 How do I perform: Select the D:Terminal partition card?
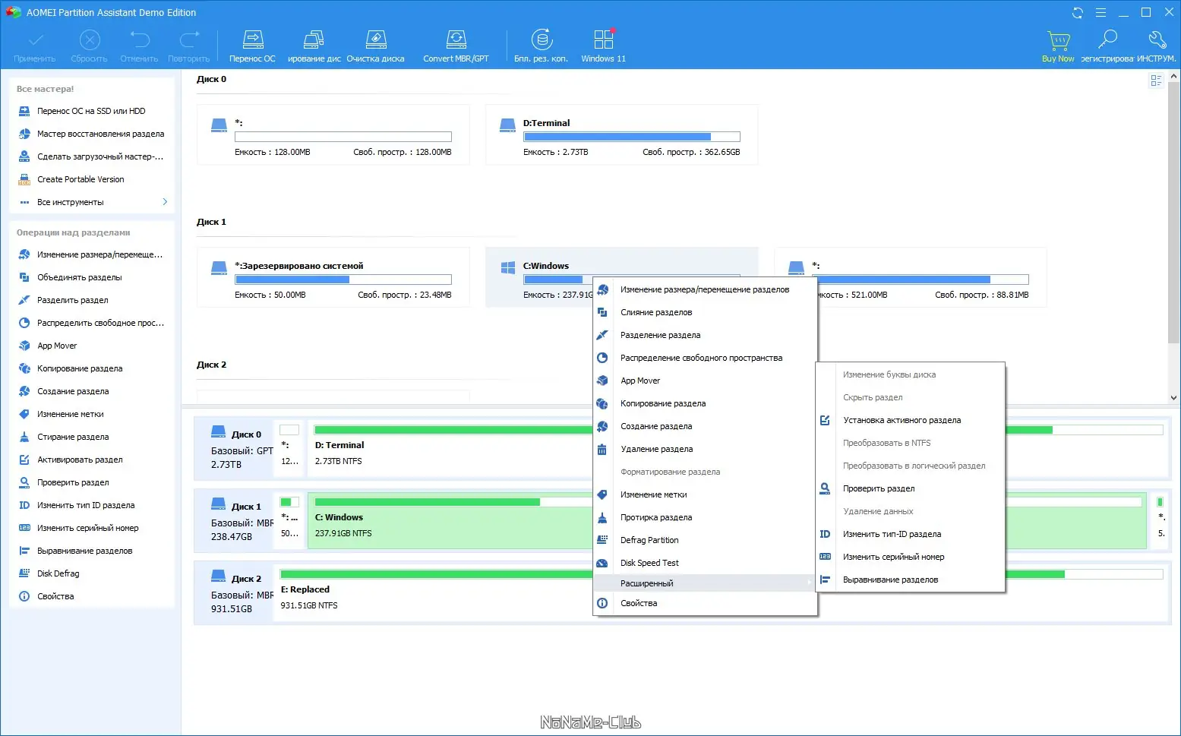click(621, 134)
